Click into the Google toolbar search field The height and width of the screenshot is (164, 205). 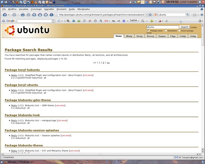coord(35,21)
